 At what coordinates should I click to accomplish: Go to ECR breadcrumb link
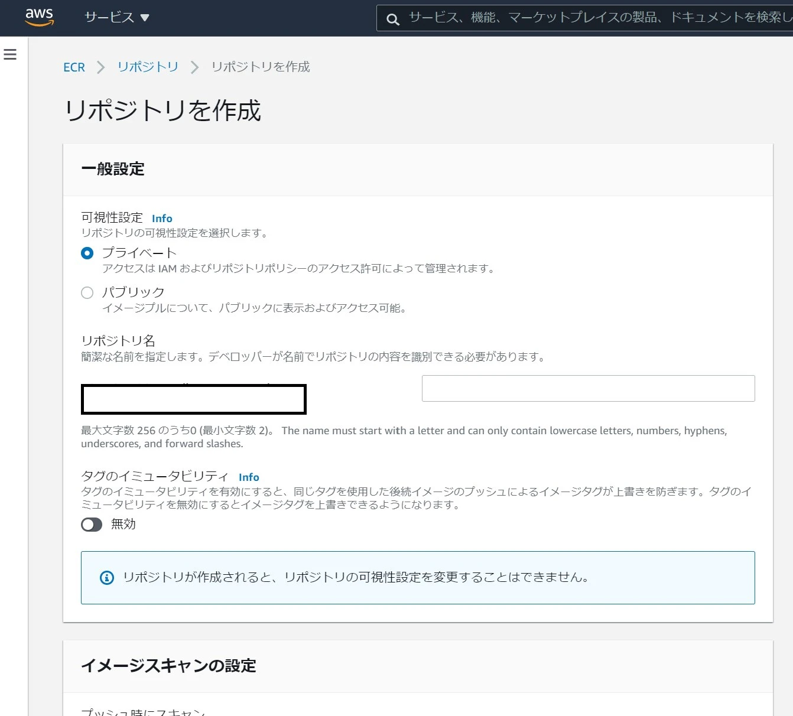[x=74, y=67]
